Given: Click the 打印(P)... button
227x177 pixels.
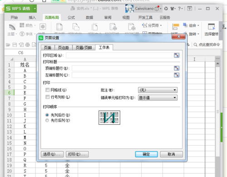Looking at the screenshot, I should tap(77, 154).
